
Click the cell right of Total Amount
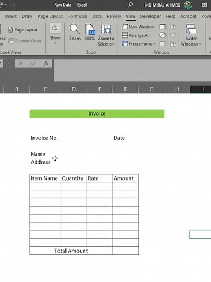[126, 251]
